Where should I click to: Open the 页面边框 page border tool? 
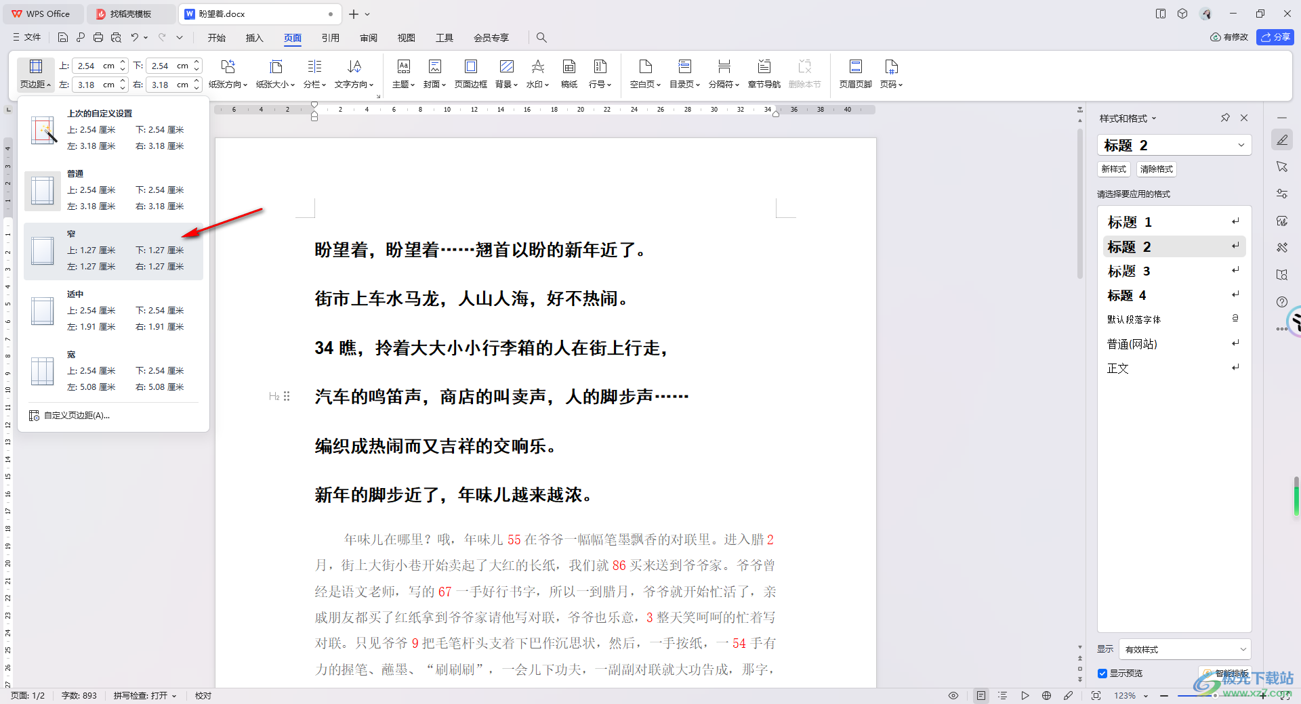click(471, 73)
